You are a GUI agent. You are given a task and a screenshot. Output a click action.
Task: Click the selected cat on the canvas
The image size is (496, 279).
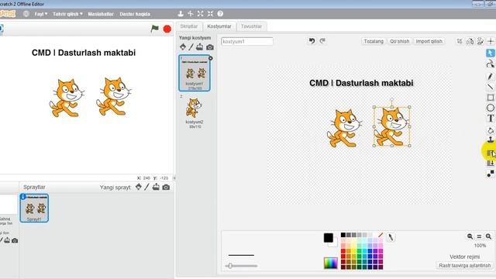(392, 126)
